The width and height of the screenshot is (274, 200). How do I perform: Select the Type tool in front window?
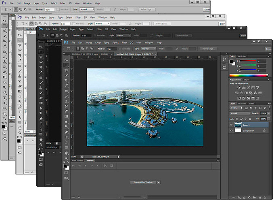tap(66, 137)
